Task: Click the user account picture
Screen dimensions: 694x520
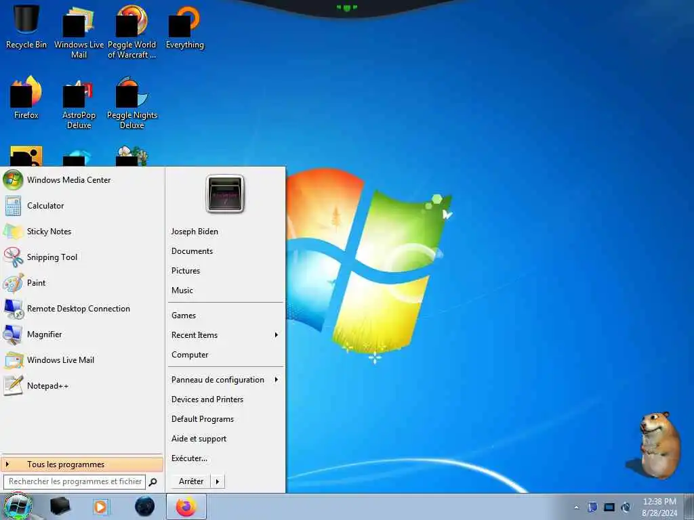Action: 225,194
